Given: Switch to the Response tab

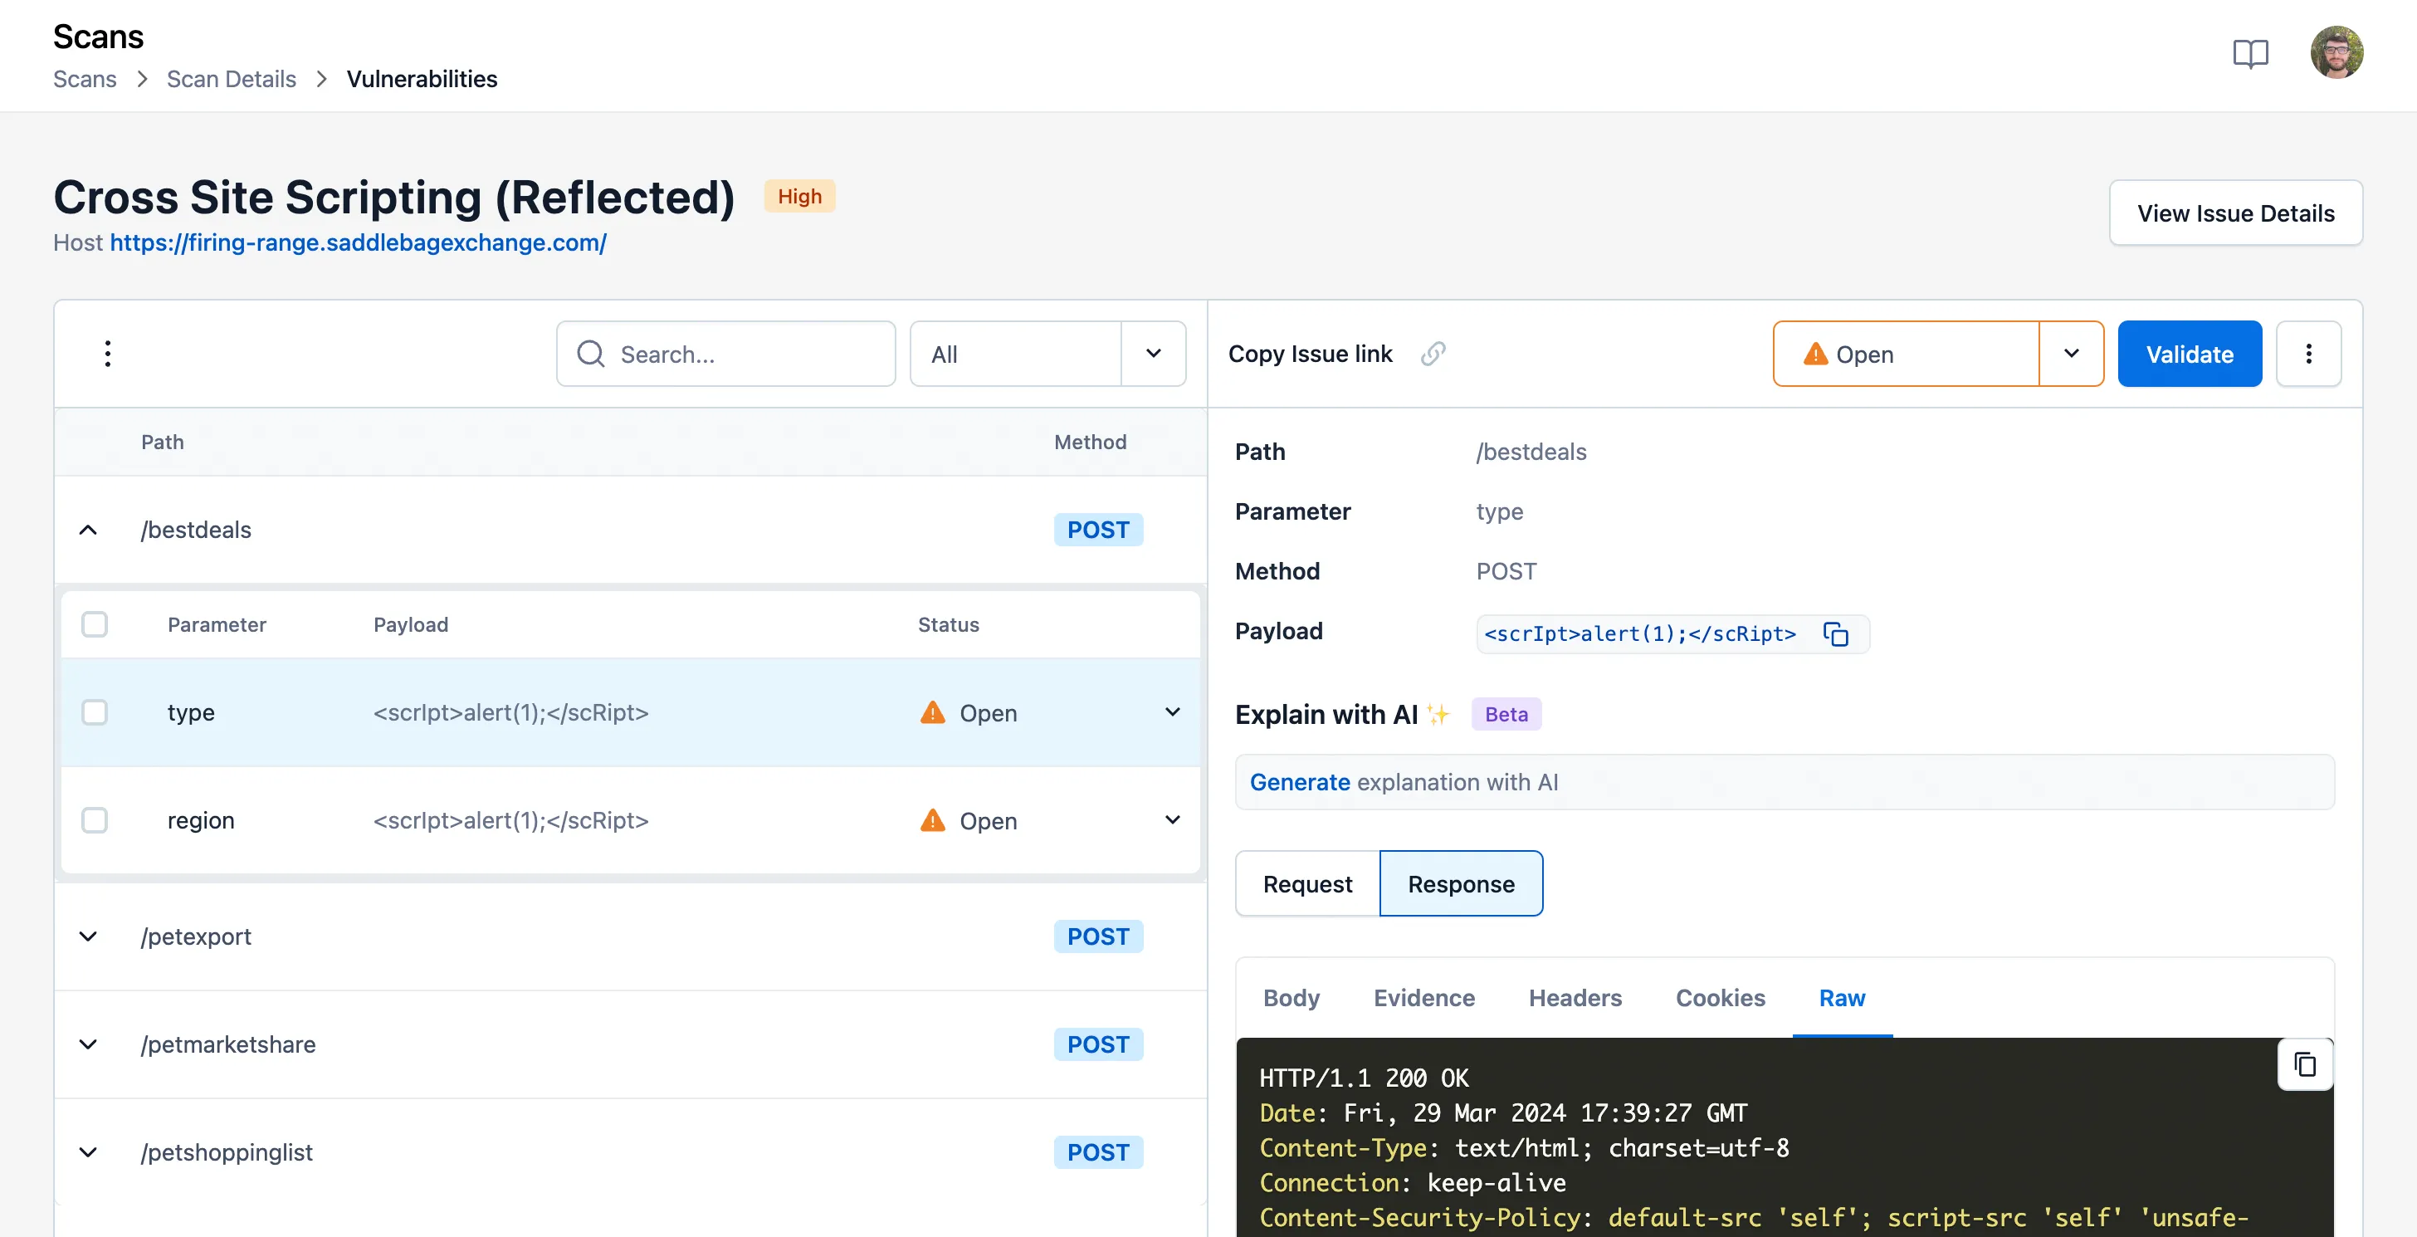Looking at the screenshot, I should click(x=1461, y=884).
